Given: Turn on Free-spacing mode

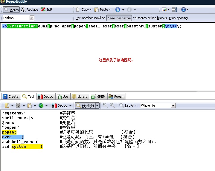Looking at the screenshot, I should tap(178, 18).
